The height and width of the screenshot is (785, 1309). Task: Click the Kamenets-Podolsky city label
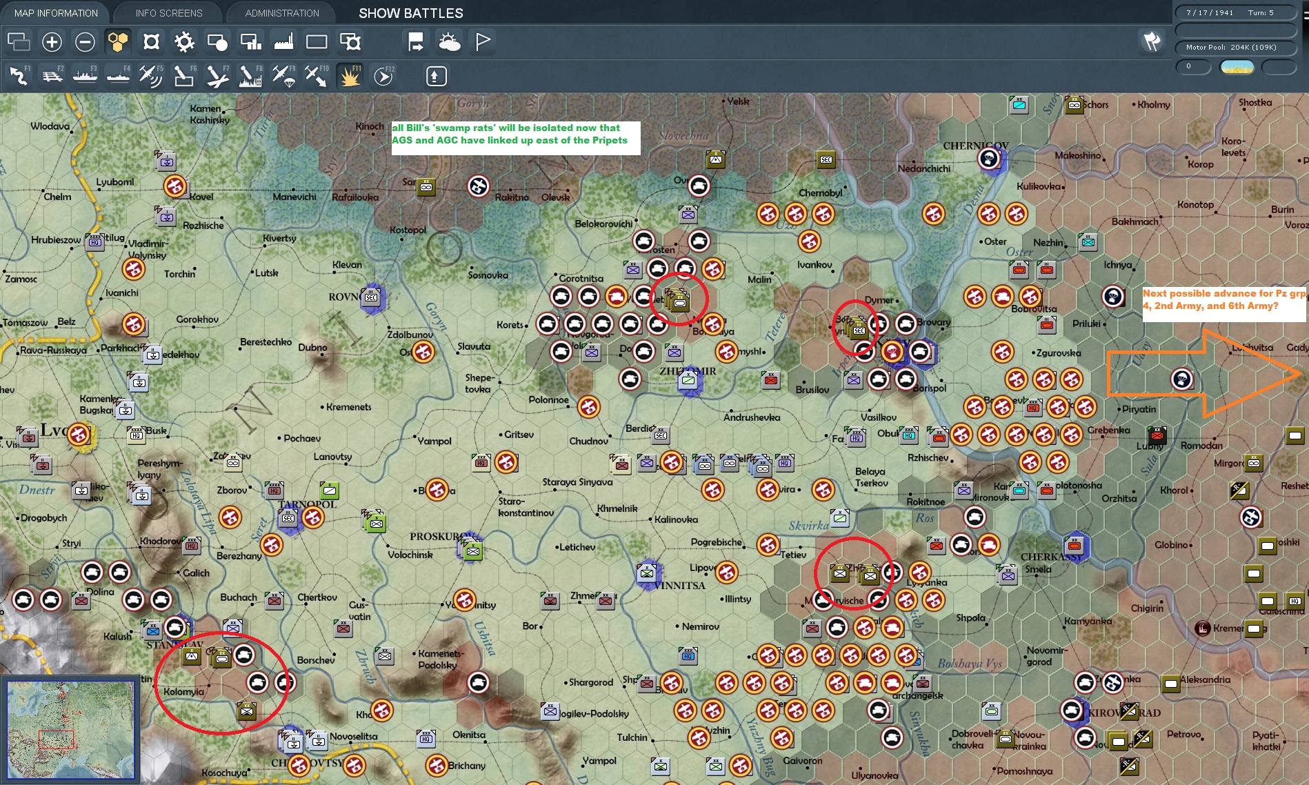441,659
